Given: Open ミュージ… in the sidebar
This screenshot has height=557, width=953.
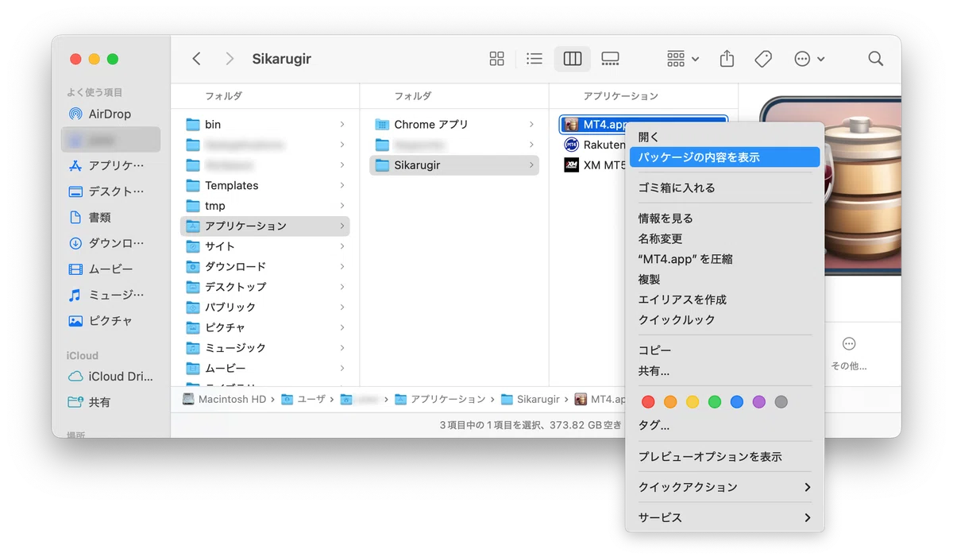Looking at the screenshot, I should tap(110, 295).
